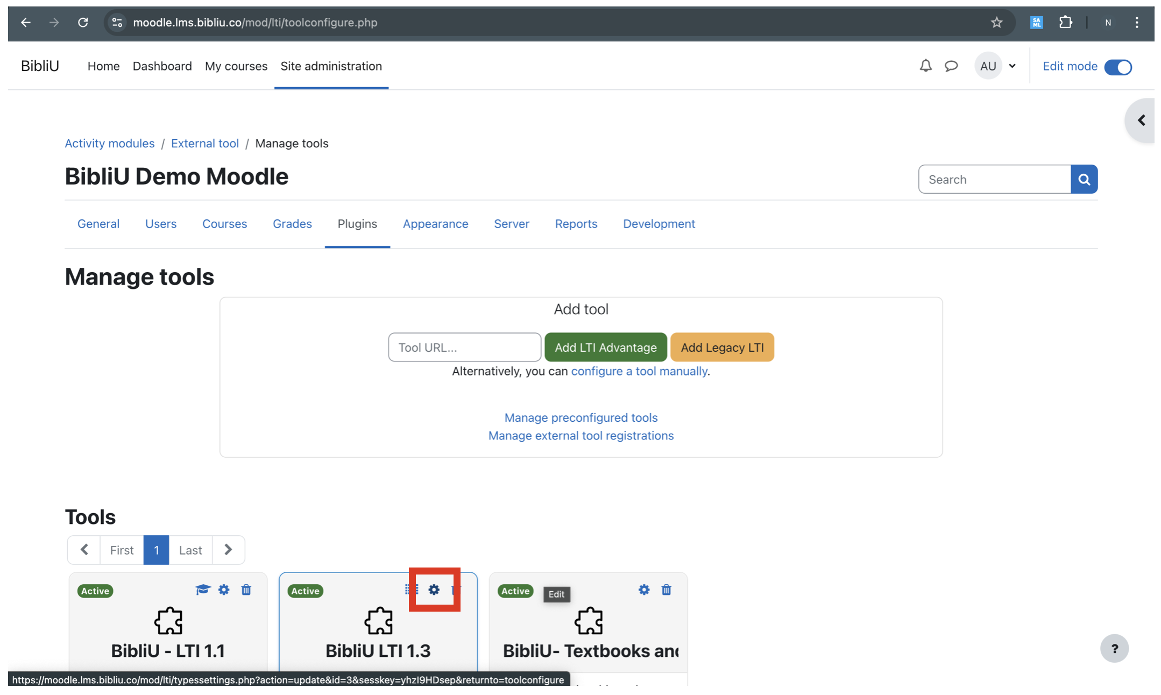The height and width of the screenshot is (695, 1161).
Task: Open My courses in the top navigation
Action: tap(236, 66)
